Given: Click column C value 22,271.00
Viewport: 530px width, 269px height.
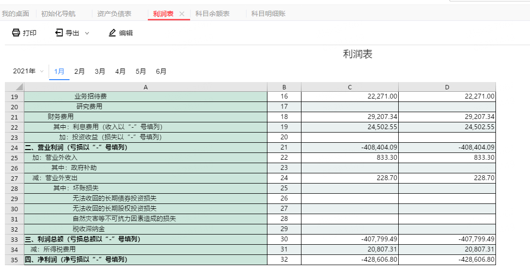Looking at the screenshot, I should [x=350, y=97].
